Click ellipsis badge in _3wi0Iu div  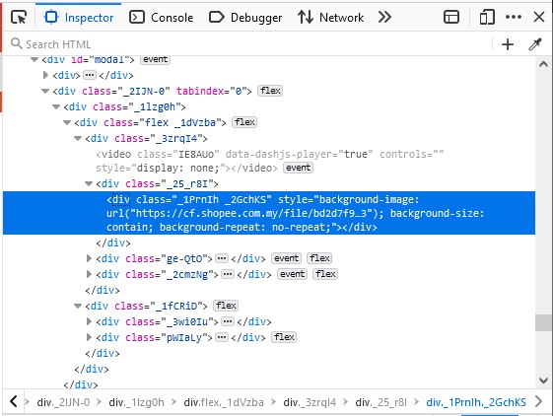point(228,321)
